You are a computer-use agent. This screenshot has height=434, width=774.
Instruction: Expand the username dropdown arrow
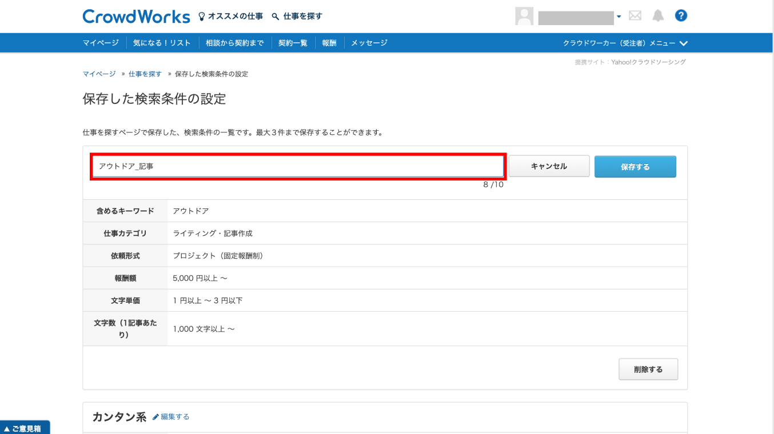pos(619,17)
